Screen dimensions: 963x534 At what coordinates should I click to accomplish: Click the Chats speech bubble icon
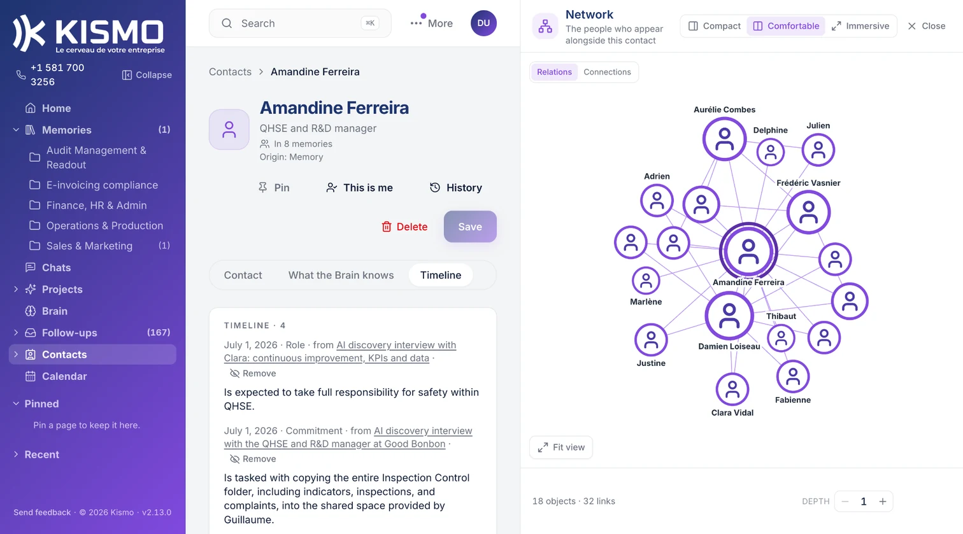(x=30, y=267)
